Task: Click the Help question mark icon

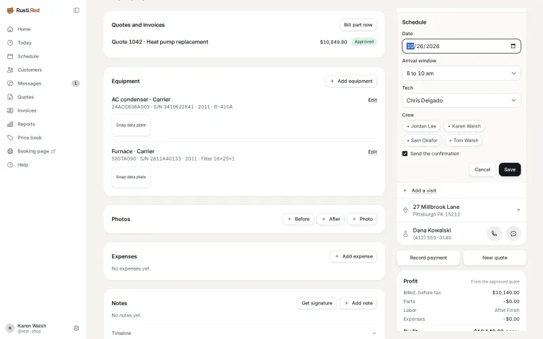Action: 10,165
